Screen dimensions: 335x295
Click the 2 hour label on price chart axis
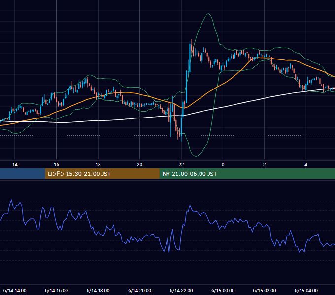(x=264, y=165)
